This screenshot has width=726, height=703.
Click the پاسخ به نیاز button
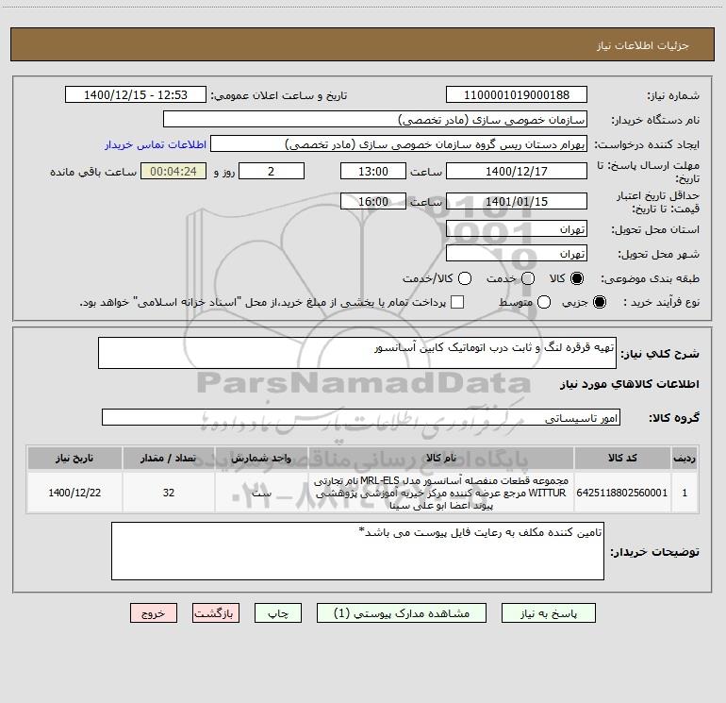(x=548, y=613)
